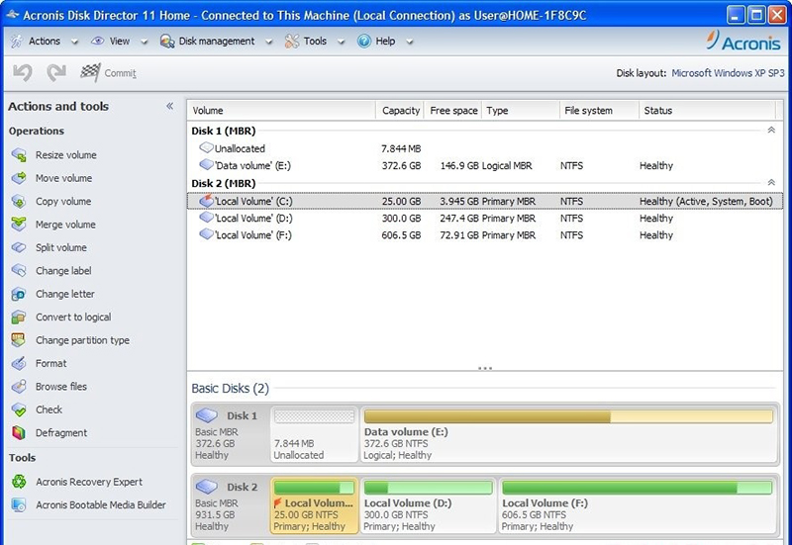Screen dimensions: 792x545
Task: Click the Disk management dropdown arrow
Action: pos(269,42)
